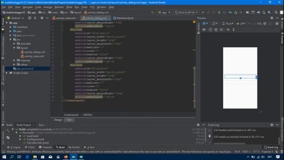The width and height of the screenshot is (284, 160).
Task: Switch editor to Design mode
Action: pos(58,120)
